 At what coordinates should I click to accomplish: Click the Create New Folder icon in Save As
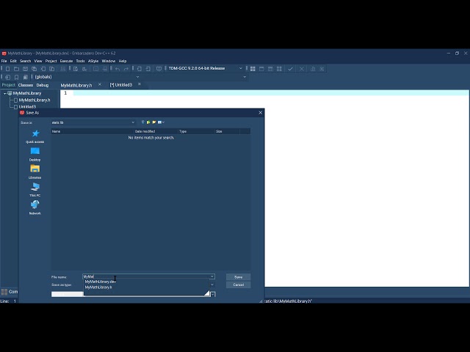click(153, 122)
